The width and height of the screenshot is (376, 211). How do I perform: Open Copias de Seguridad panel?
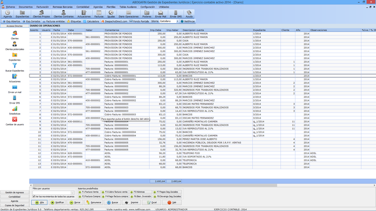tap(15, 205)
